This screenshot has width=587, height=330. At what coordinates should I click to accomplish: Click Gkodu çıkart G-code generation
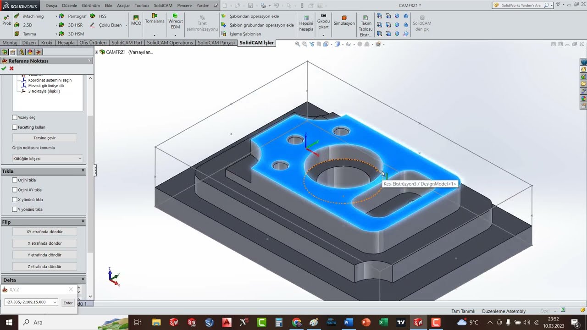point(324,21)
